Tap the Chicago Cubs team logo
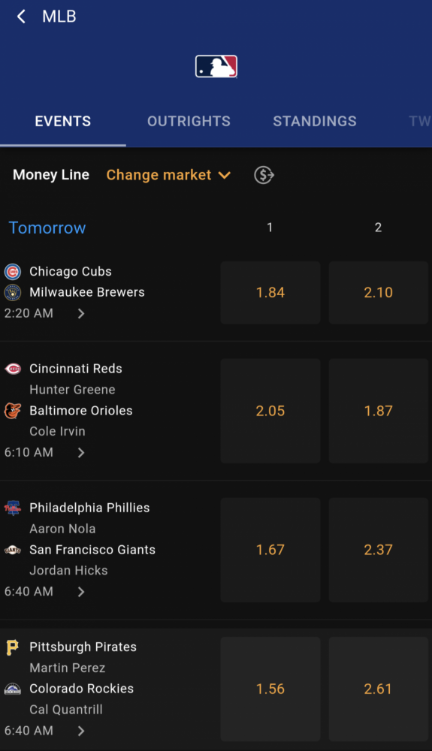This screenshot has width=432, height=751. click(13, 272)
